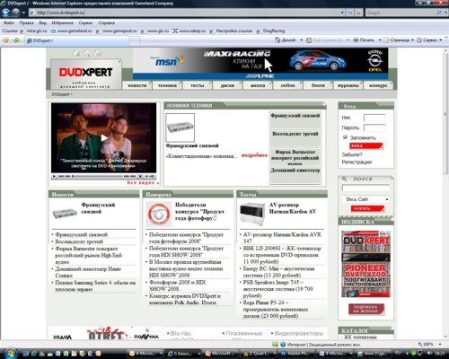Image resolution: width=449 pixels, height=359 pixels.
Task: Open a new blank browser tab
Action: (x=135, y=41)
